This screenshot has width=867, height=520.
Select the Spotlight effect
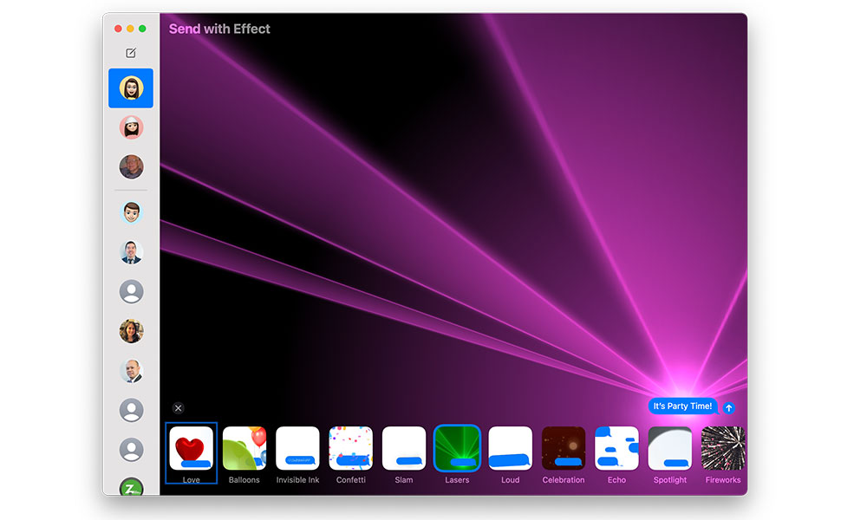(669, 448)
